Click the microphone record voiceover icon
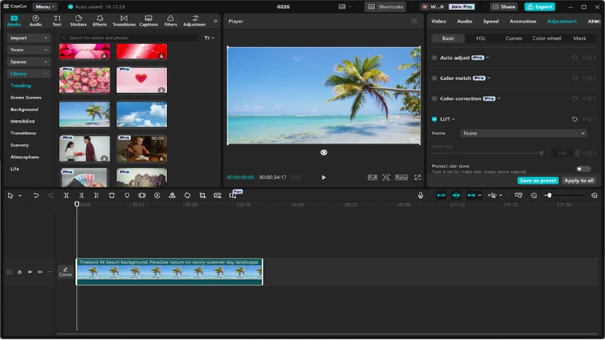 [420, 196]
